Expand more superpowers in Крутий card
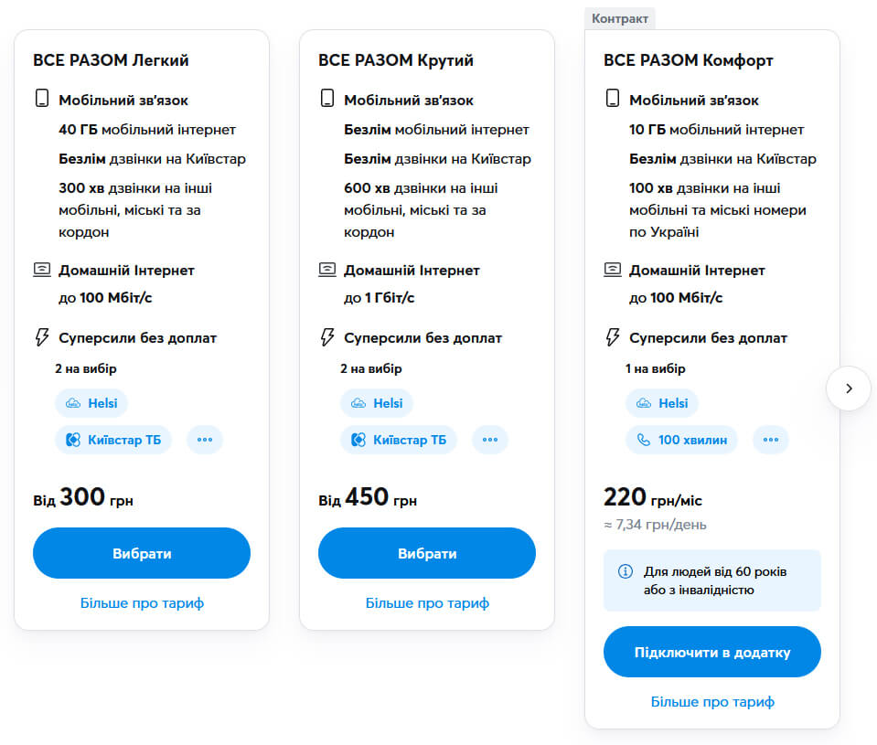 point(490,440)
